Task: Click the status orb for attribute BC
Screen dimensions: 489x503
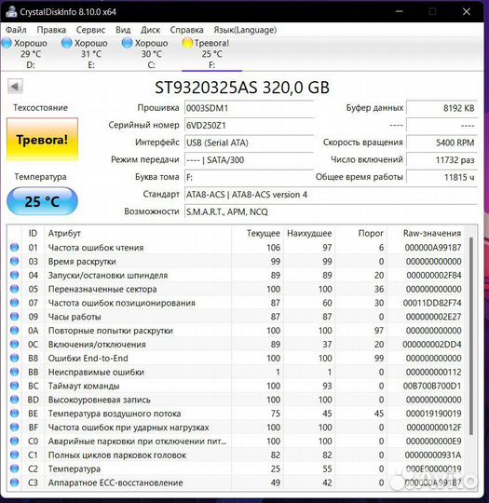Action: [x=15, y=386]
